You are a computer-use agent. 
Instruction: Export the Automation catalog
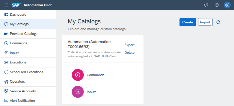pyautogui.click(x=129, y=45)
